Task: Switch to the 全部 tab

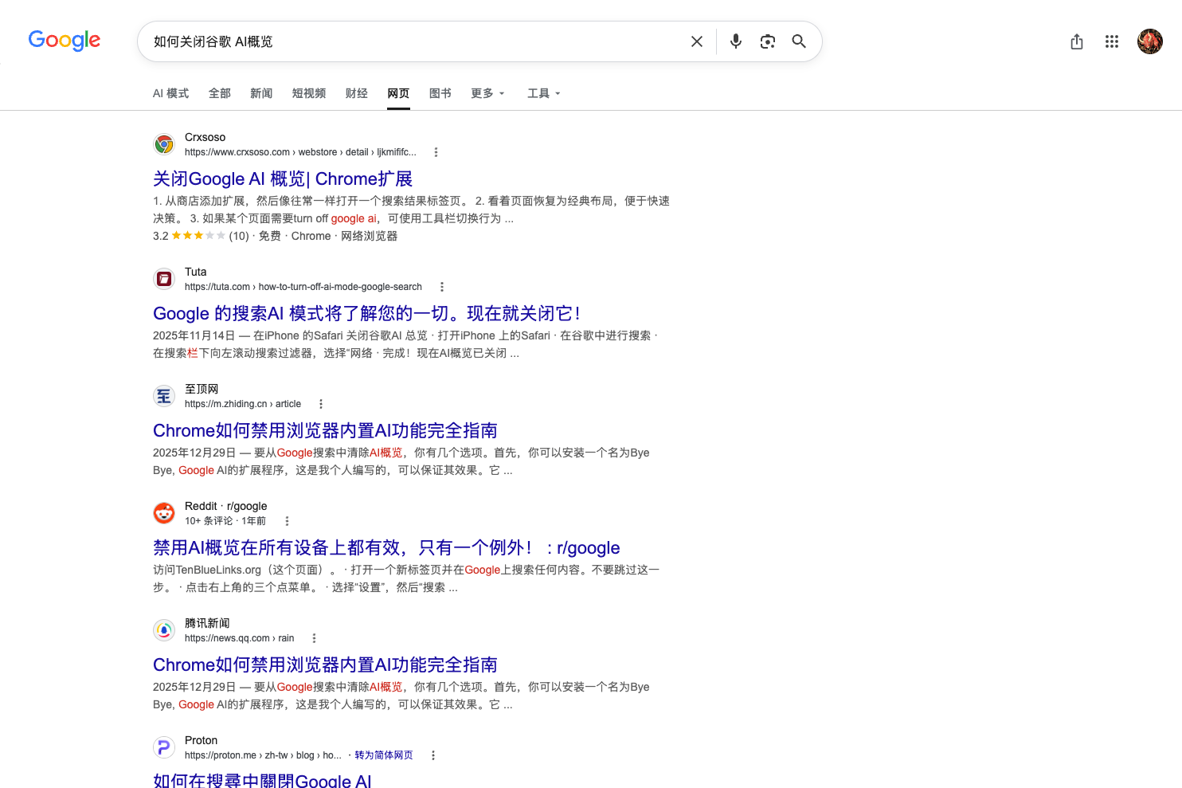Action: (x=220, y=93)
